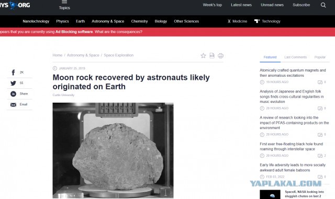Open Japanese and English folk songs article
The height and width of the screenshot is (199, 335).
point(292,97)
